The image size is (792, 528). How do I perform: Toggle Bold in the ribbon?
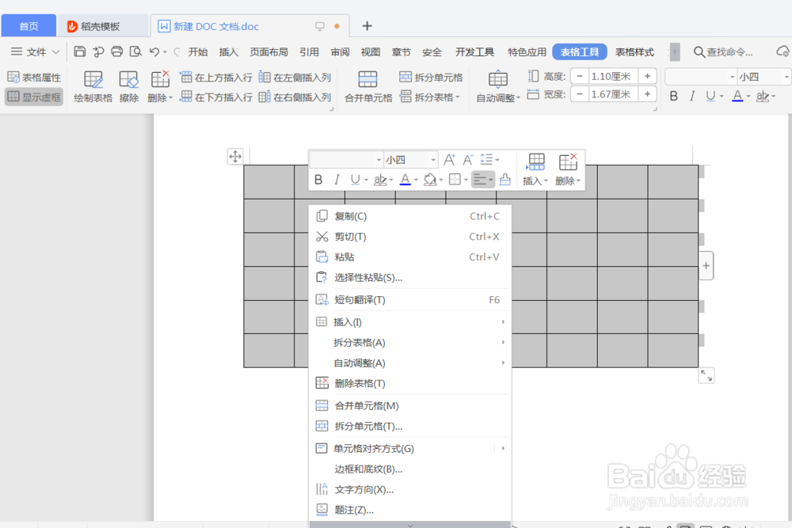coord(673,96)
